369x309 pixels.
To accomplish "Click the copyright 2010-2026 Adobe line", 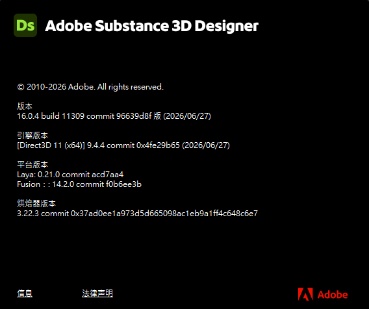I will [90, 87].
